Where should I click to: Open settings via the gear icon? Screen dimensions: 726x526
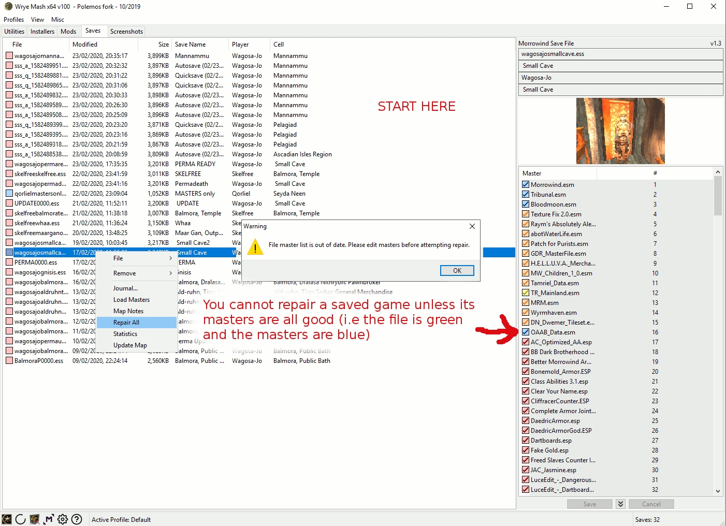click(x=63, y=519)
